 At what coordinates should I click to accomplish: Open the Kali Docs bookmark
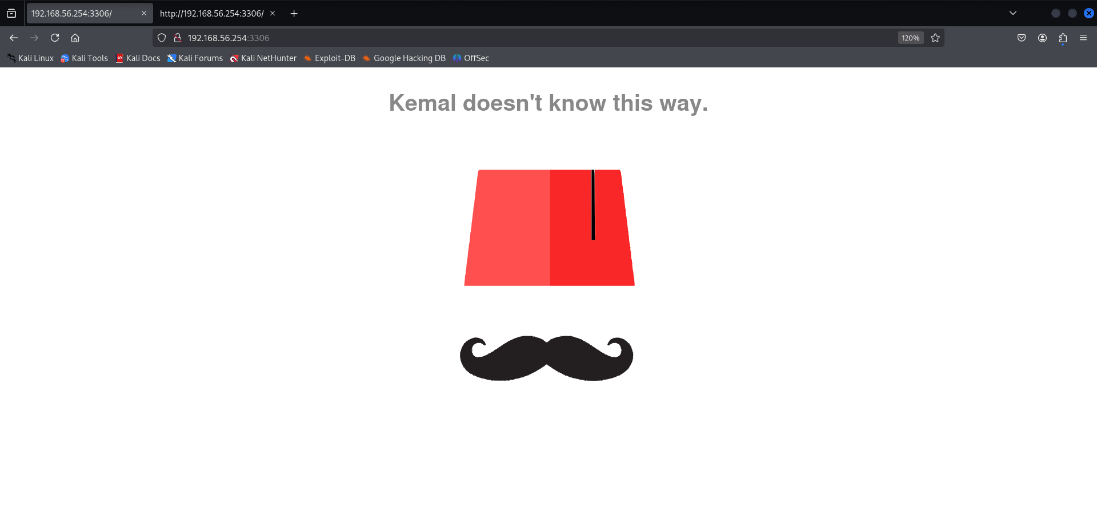coord(138,58)
